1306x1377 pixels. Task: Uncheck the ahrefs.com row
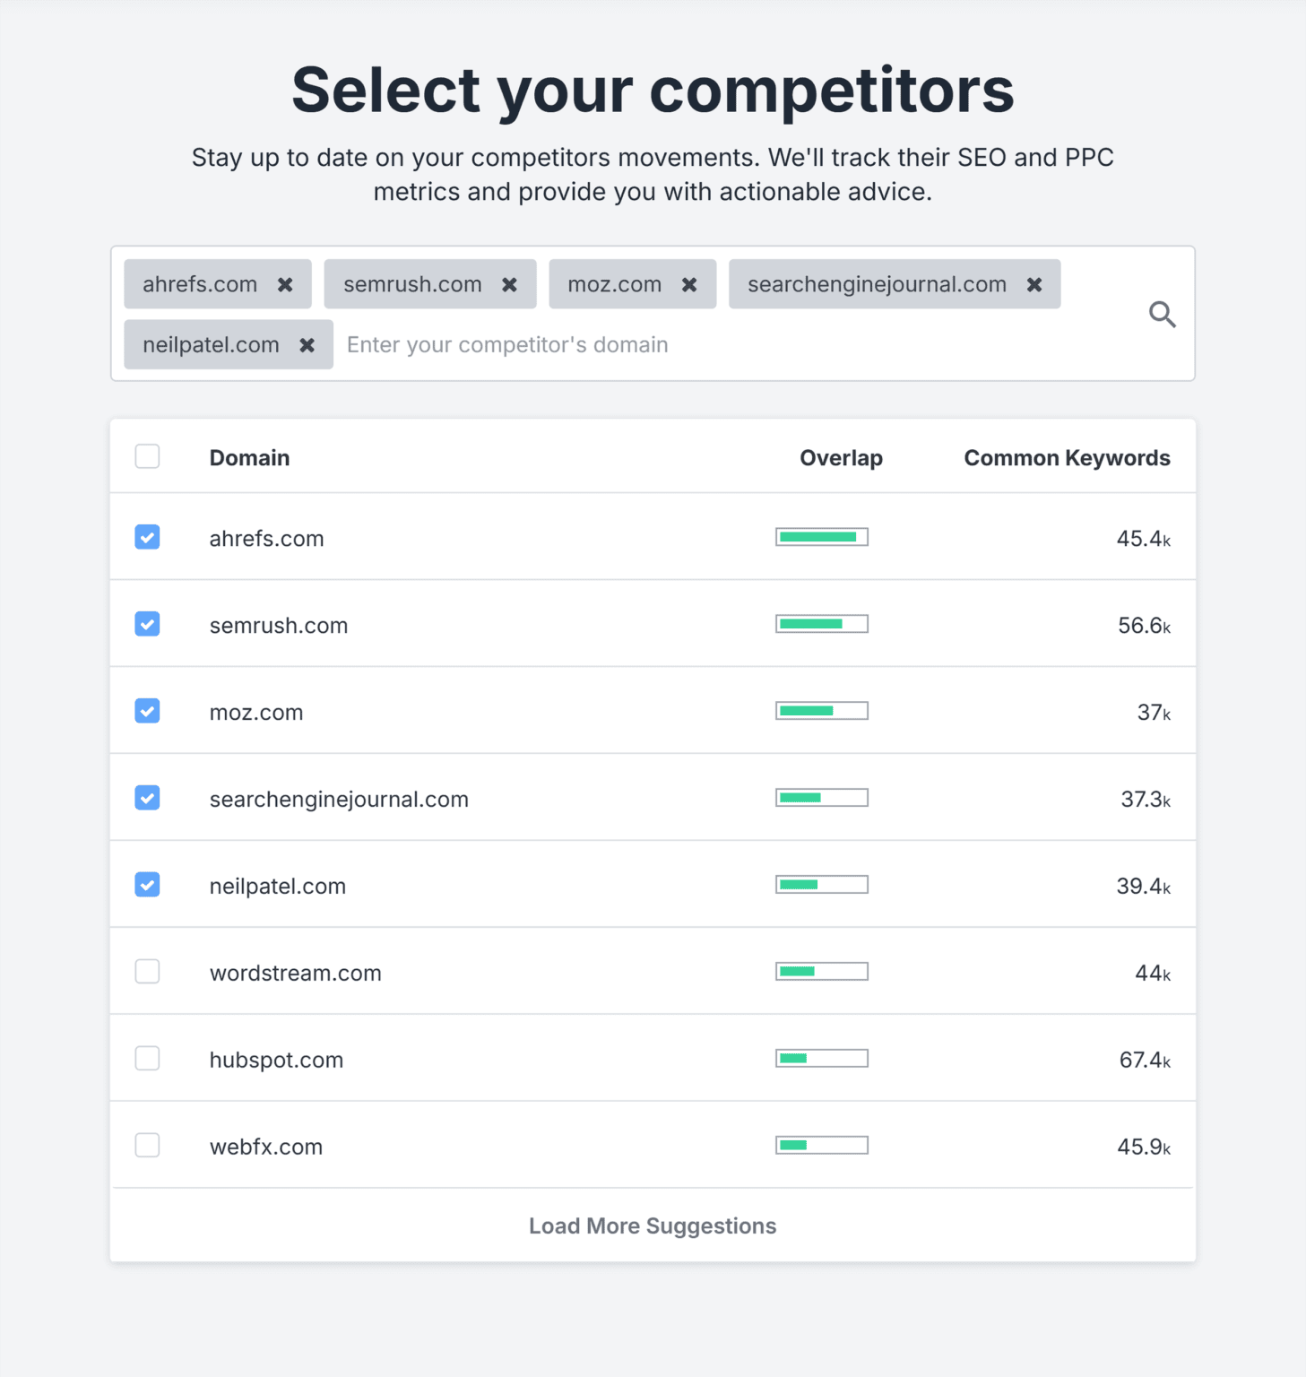tap(147, 537)
